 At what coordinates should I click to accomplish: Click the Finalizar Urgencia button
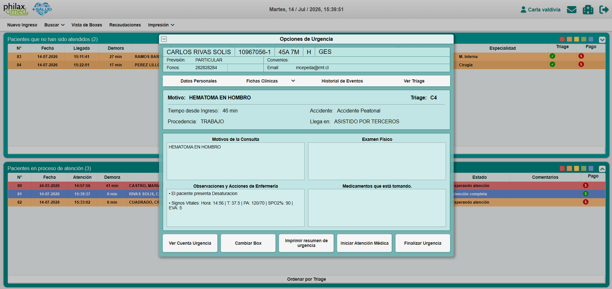[x=423, y=243]
